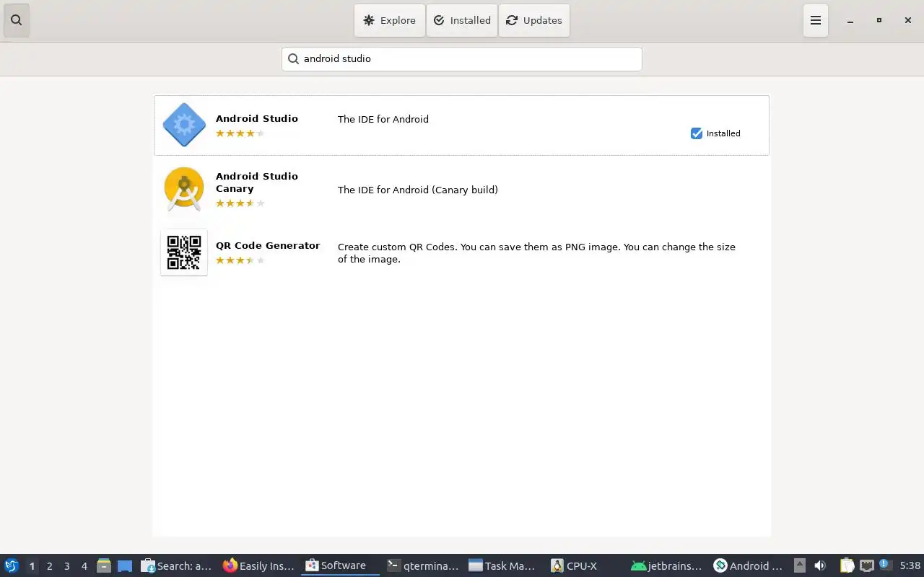Open the clipboard tray icon
The width and height of the screenshot is (924, 577).
(x=847, y=565)
